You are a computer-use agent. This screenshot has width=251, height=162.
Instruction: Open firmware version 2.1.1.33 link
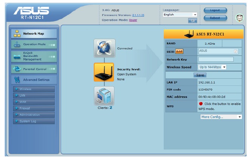pos(138,15)
